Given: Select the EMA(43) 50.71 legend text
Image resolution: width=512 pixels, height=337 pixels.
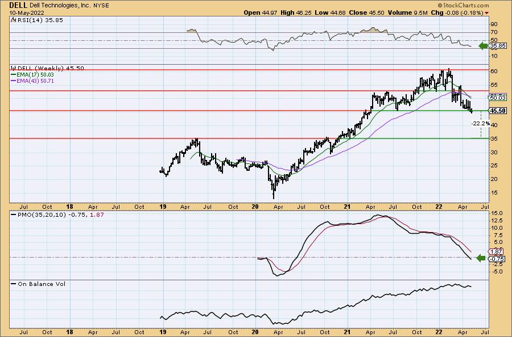Looking at the screenshot, I should [x=35, y=81].
